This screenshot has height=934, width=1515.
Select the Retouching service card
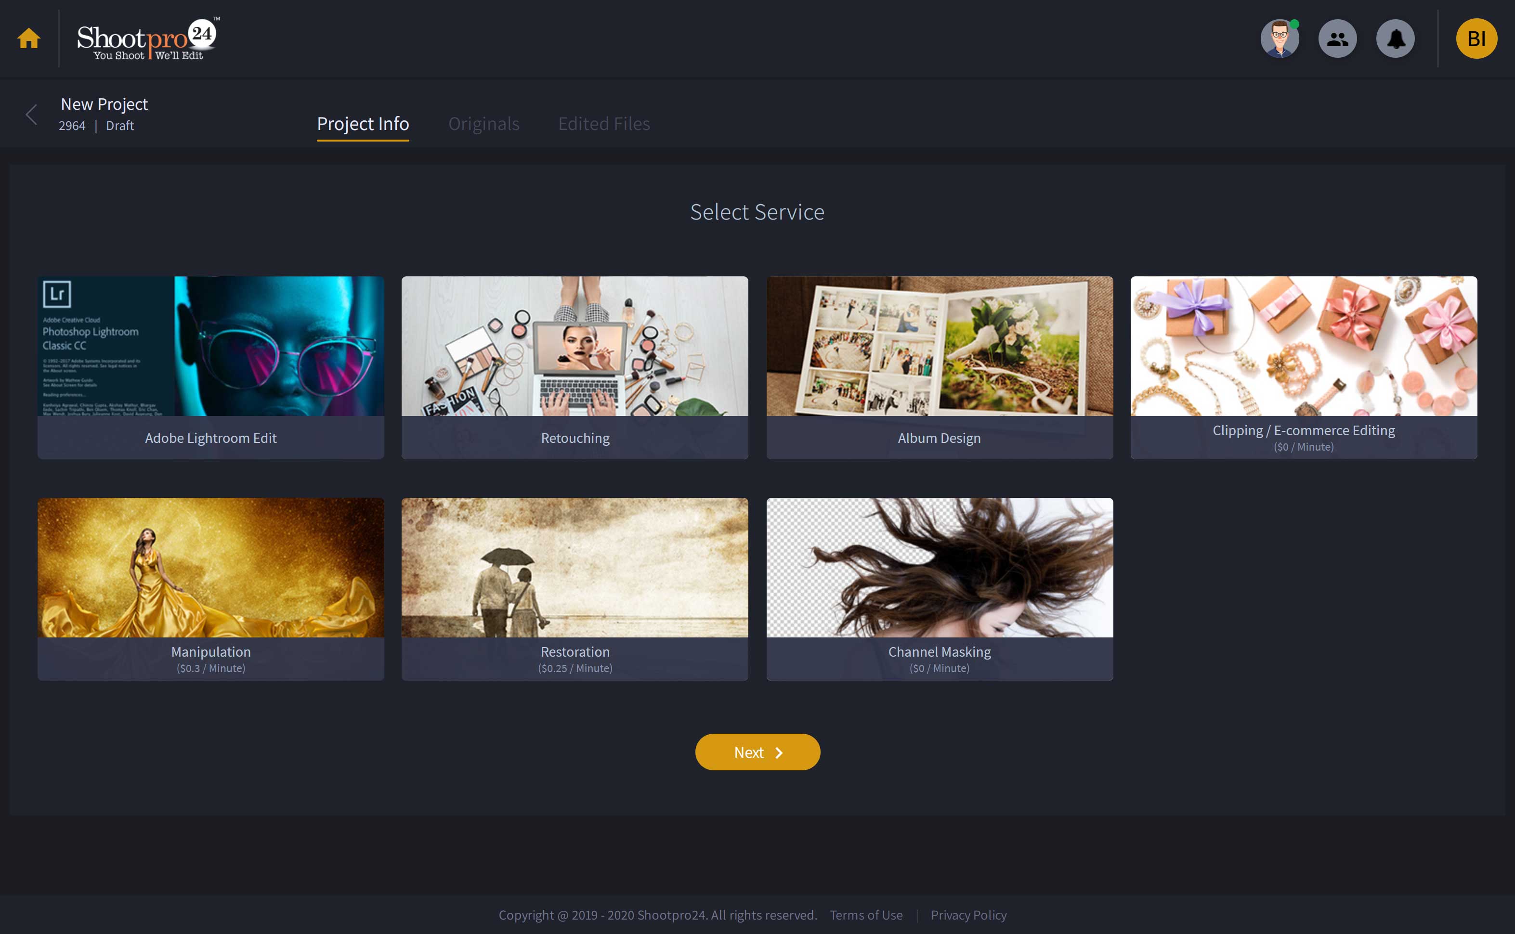click(x=574, y=367)
